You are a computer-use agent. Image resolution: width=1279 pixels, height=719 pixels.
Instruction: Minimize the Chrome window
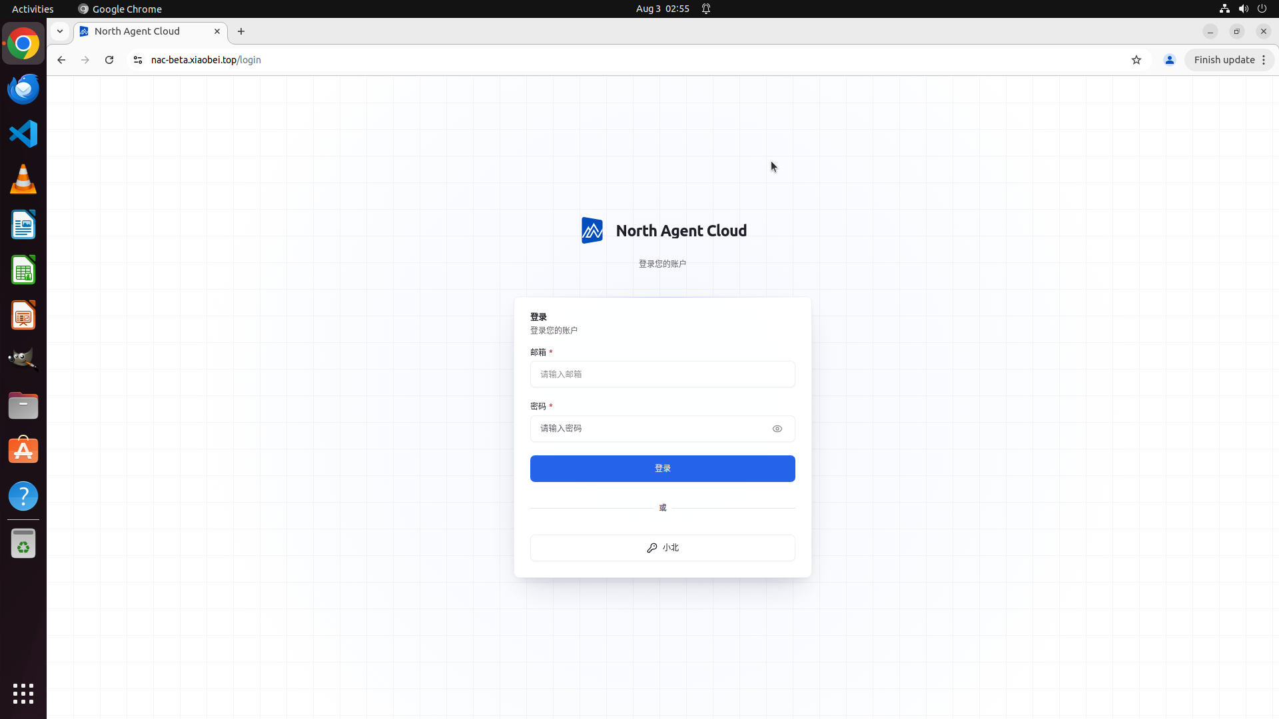click(x=1210, y=31)
